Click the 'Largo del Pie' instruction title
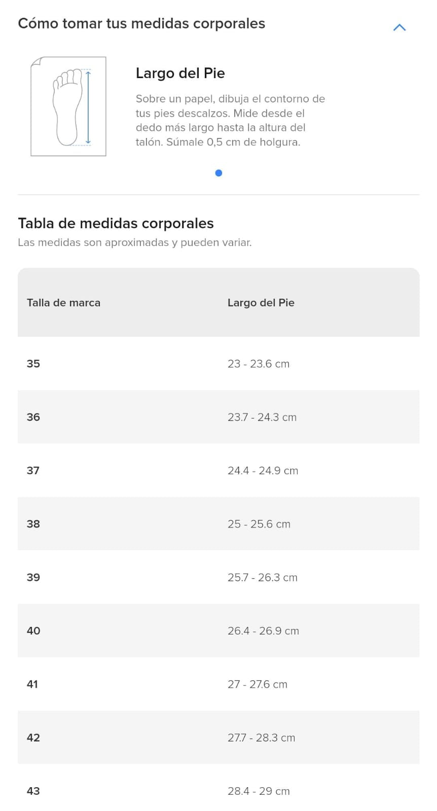The width and height of the screenshot is (437, 811). coord(180,74)
